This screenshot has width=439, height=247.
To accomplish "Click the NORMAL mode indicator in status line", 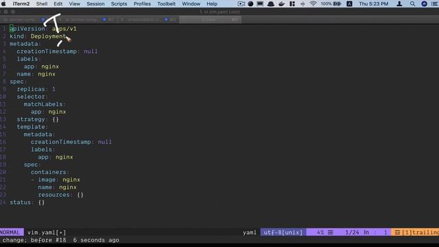I will tap(11, 233).
